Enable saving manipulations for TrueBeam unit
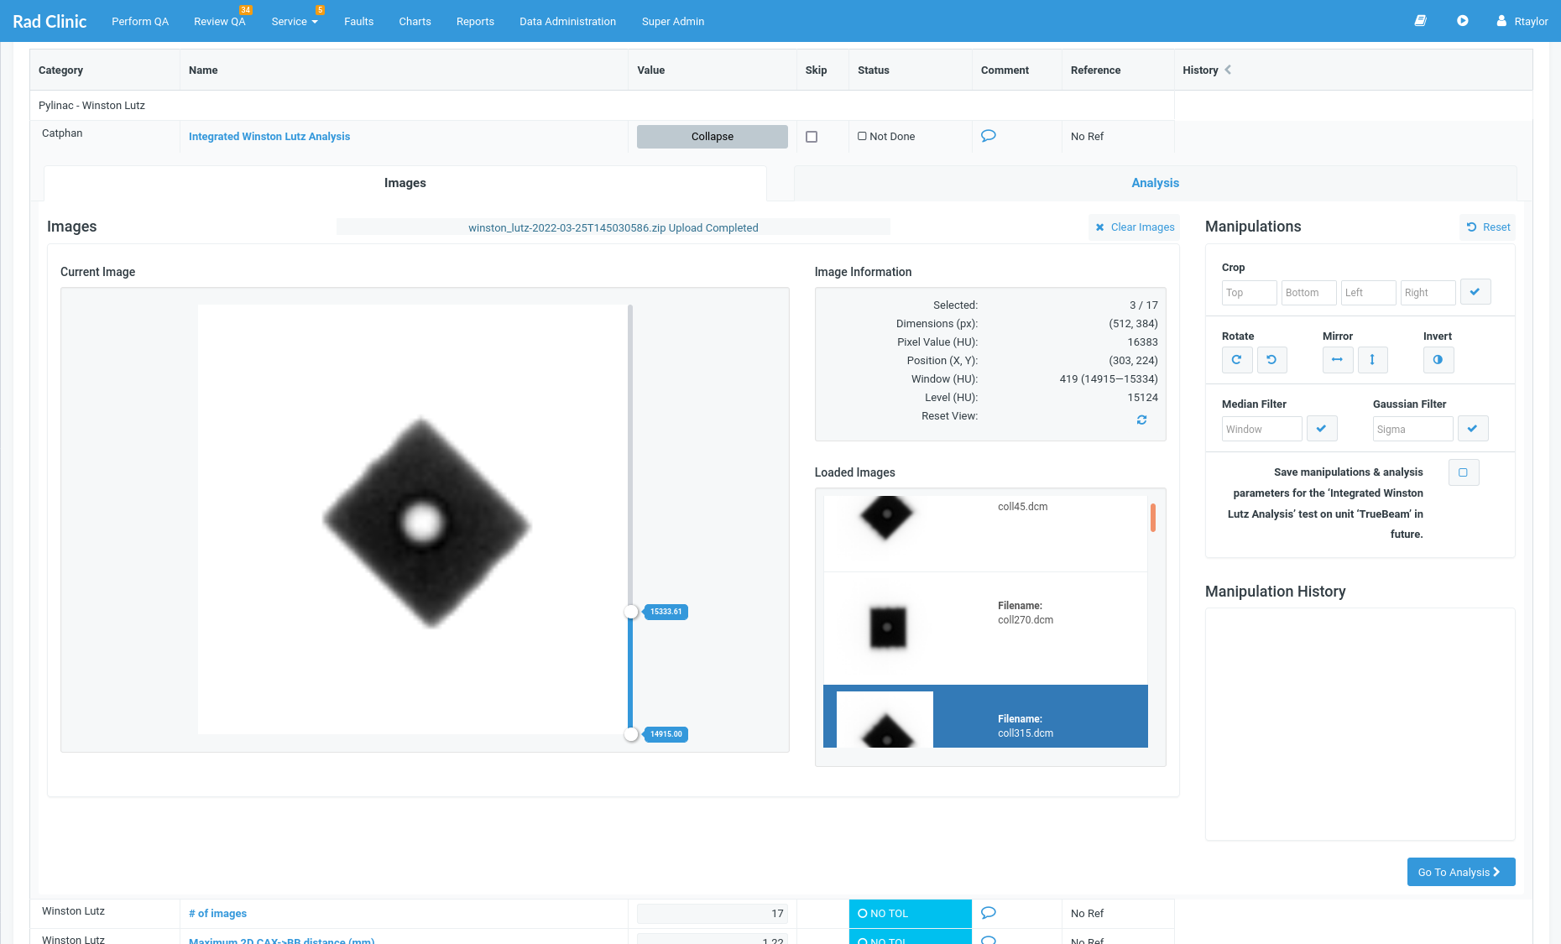Screen dimensions: 1561x944 (1464, 472)
